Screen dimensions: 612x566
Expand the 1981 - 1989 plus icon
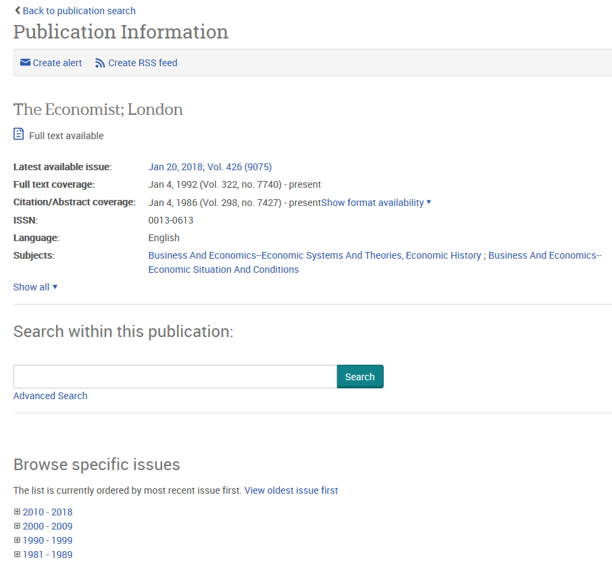(x=18, y=555)
